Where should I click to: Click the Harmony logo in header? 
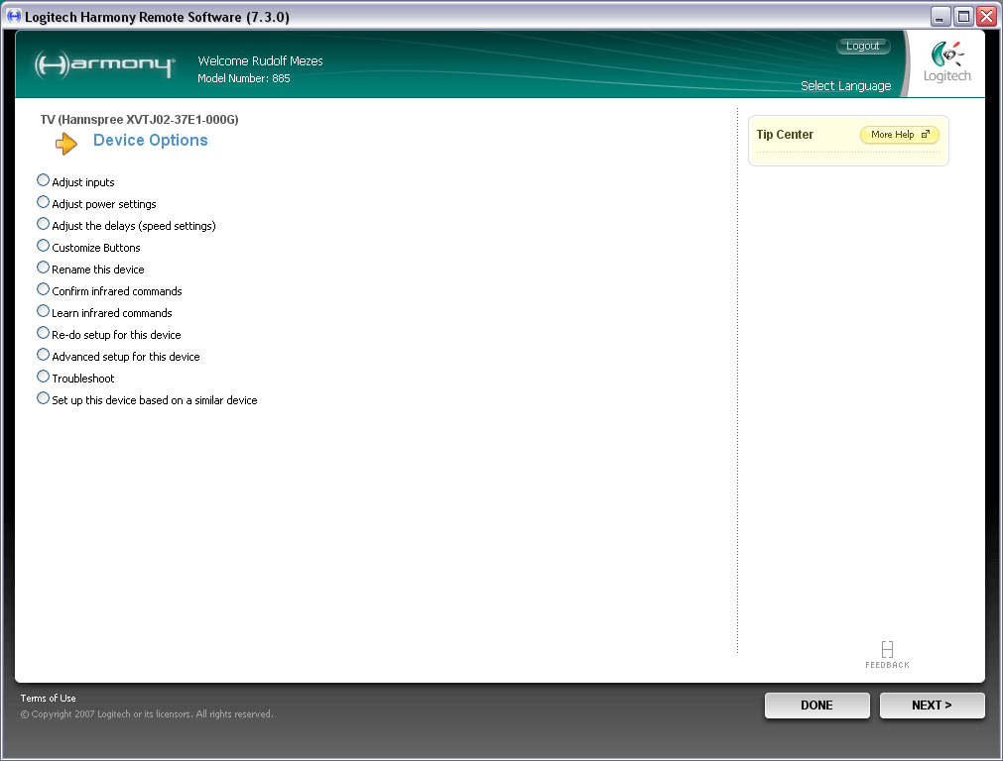click(x=104, y=64)
